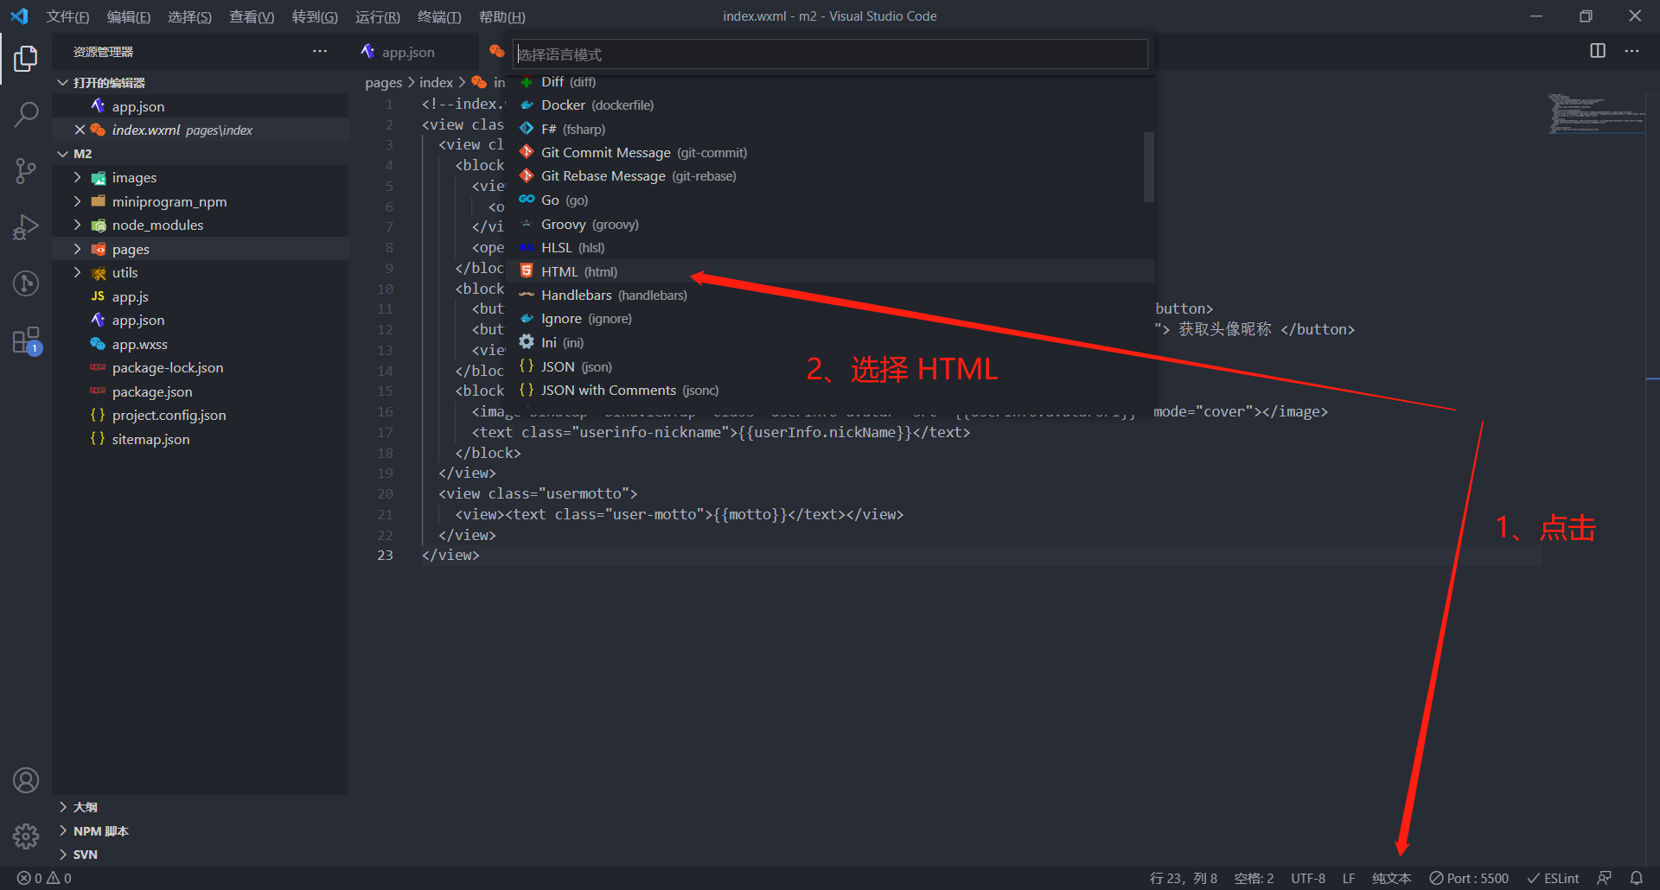Viewport: 1660px width, 890px height.
Task: Open the 终端(T) menu
Action: 439,16
